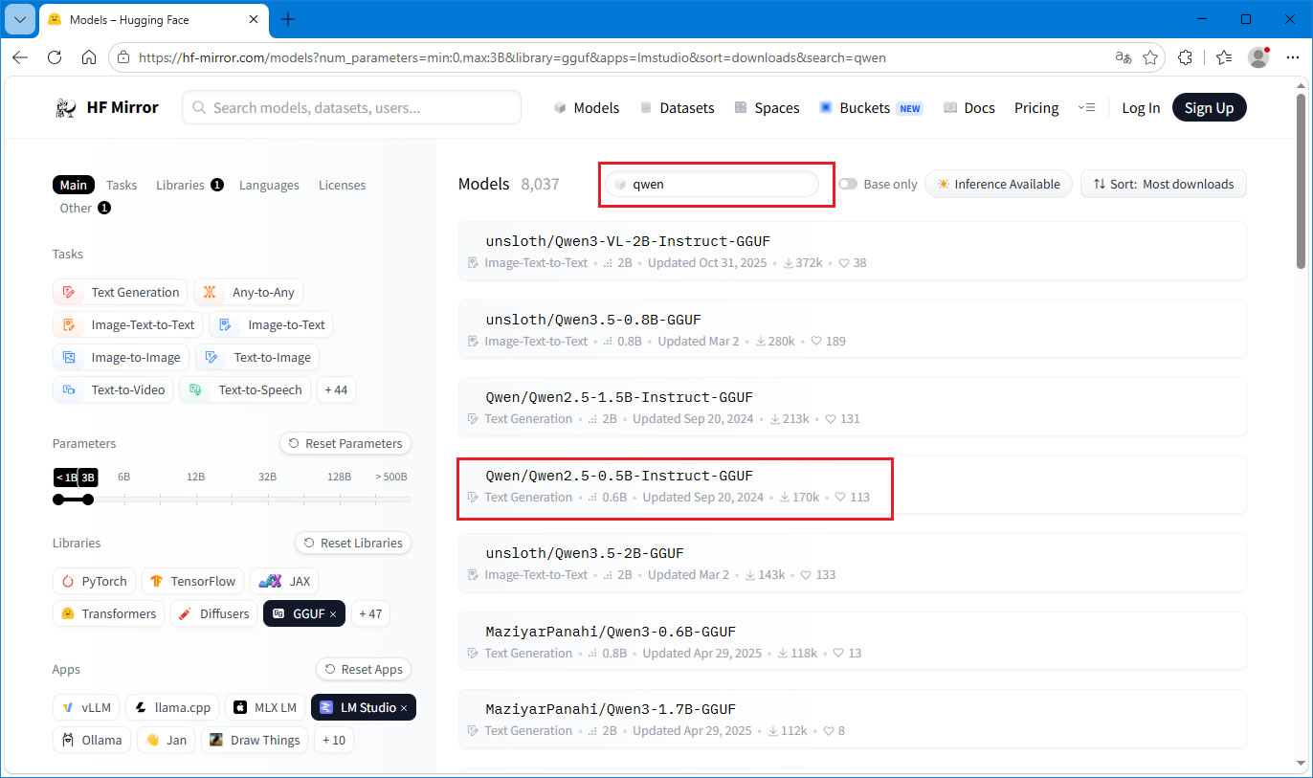Switch to the Tasks filter tab
This screenshot has height=778, width=1313.
(122, 185)
